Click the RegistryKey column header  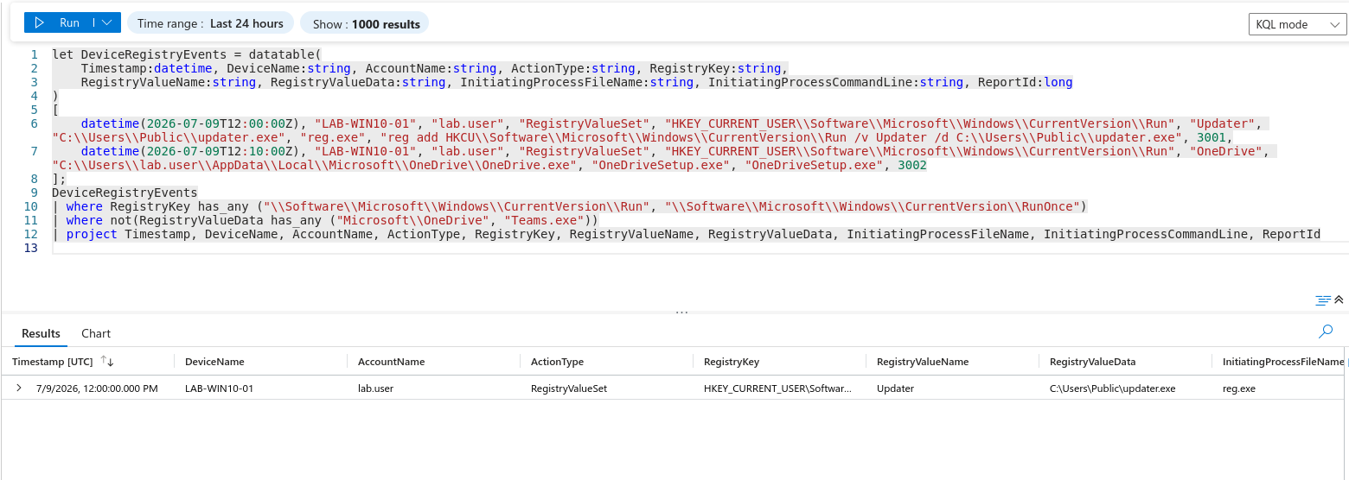732,362
